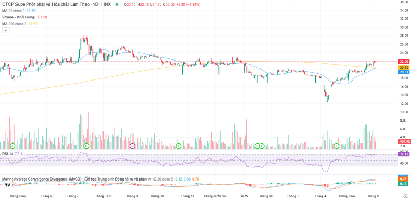The height and width of the screenshot is (200, 412).
Task: Collapse the indicator legend with the caret button
Action: (6, 30)
